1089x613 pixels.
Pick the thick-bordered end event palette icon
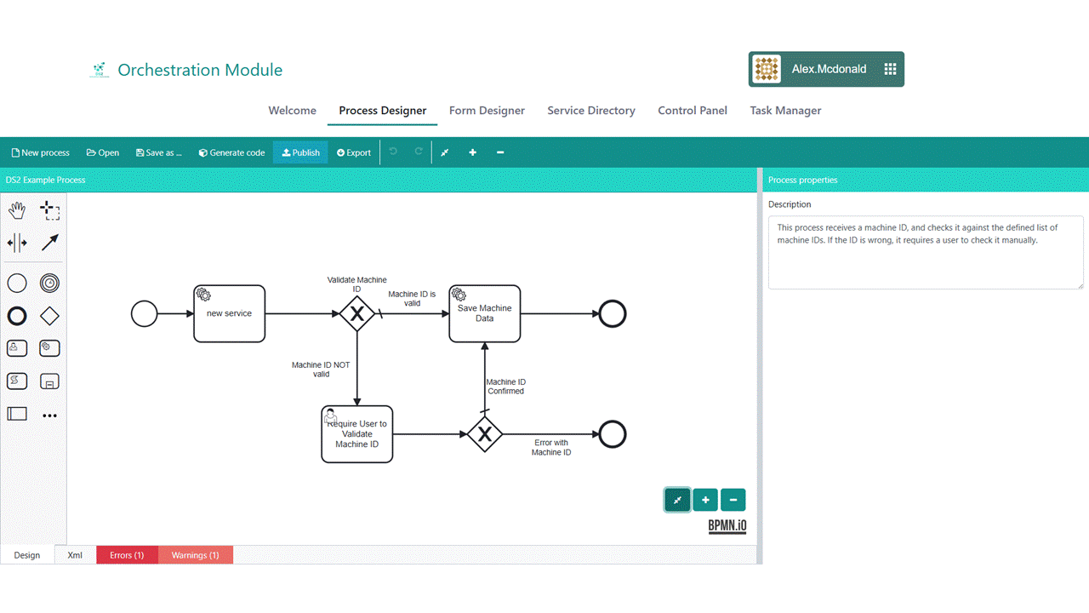point(17,316)
